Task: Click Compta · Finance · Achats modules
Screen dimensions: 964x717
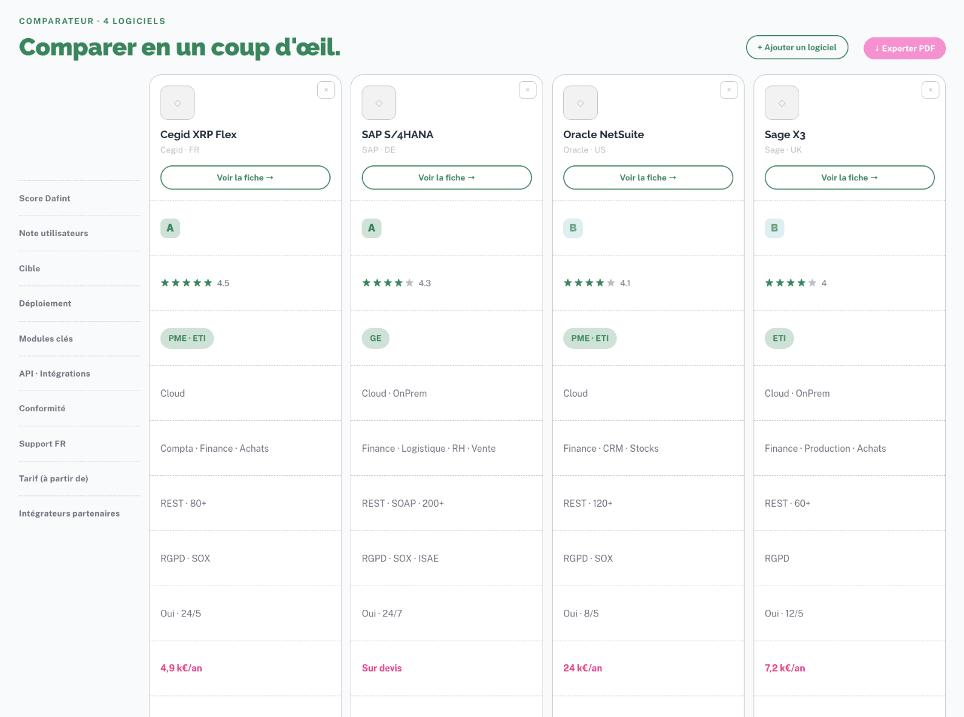Action: [214, 449]
